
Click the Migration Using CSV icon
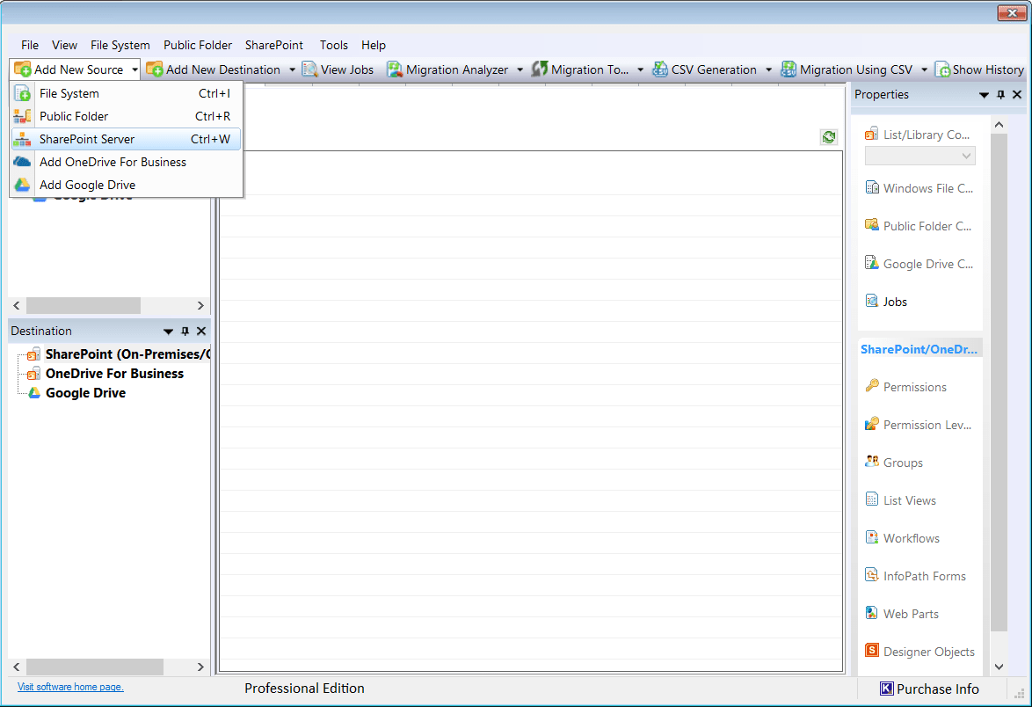click(x=789, y=69)
